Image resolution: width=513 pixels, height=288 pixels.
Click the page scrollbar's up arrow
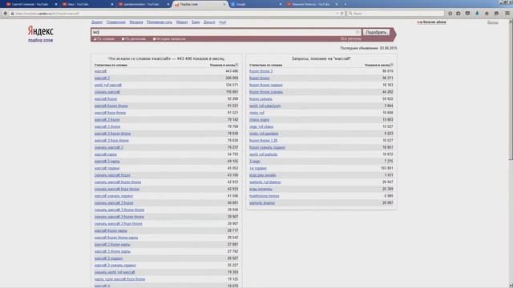tap(511, 22)
